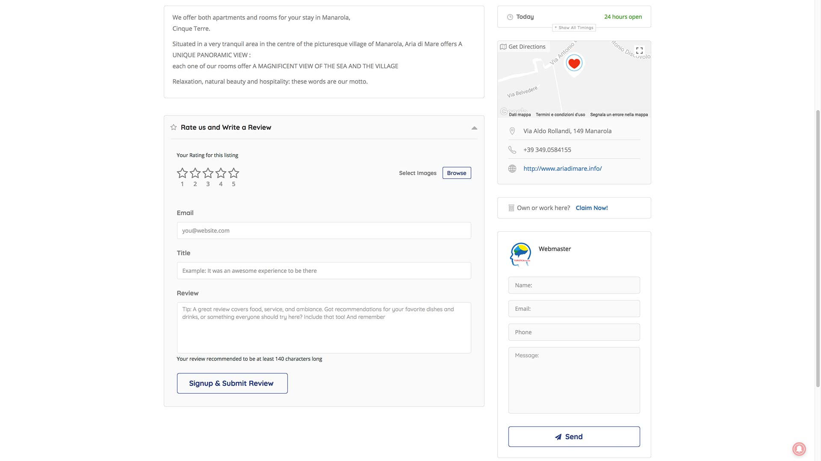Select the third rating star
Image resolution: width=821 pixels, height=461 pixels.
coord(208,173)
